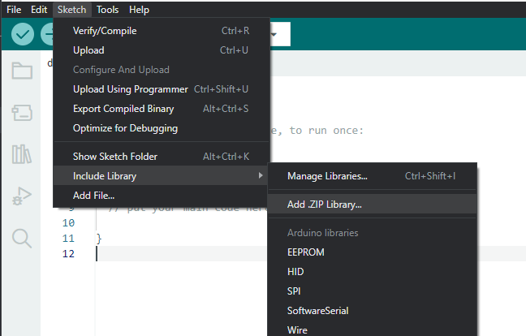Click the Verify checkmark toolbar button
Viewport: 526px width, 336px height.
(23, 34)
